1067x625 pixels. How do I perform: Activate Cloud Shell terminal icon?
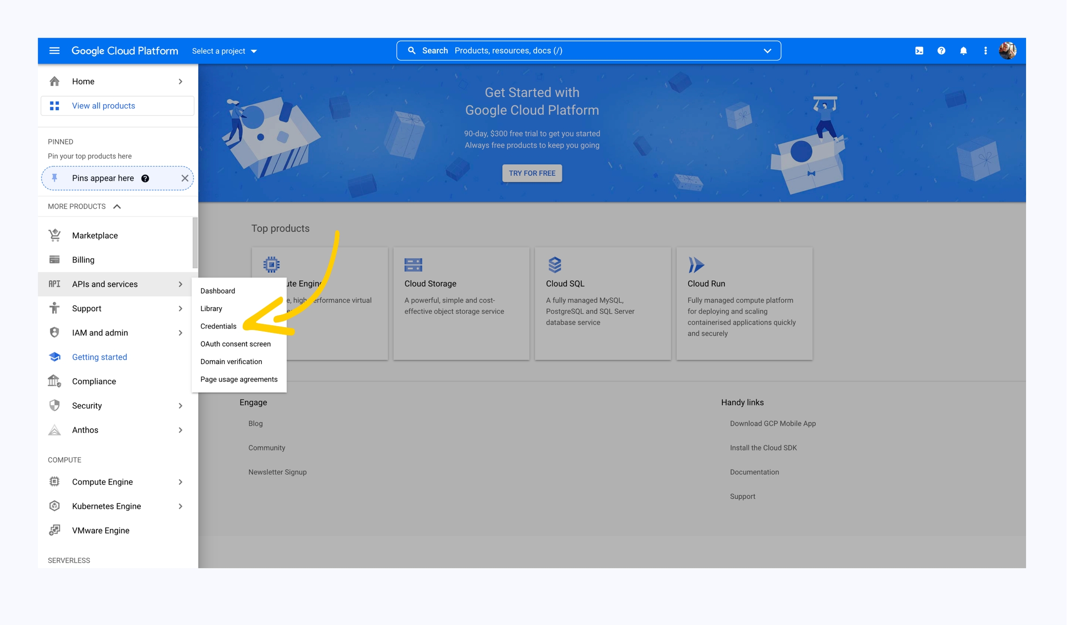(x=919, y=51)
